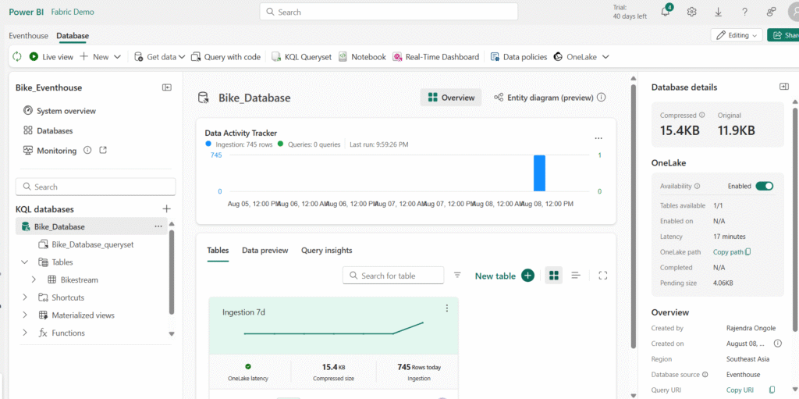Image resolution: width=799 pixels, height=399 pixels.
Task: Open System overview in left pane
Action: point(59,111)
